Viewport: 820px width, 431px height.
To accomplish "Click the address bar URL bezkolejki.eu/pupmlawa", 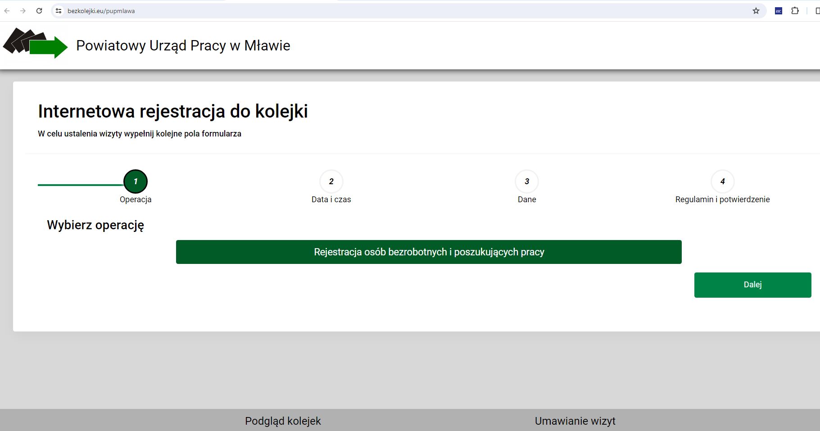I will [x=101, y=11].
